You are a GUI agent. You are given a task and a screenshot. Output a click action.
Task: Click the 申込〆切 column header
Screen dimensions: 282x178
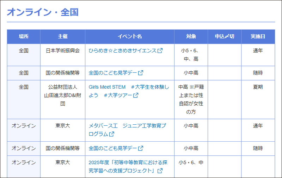[x=225, y=37]
